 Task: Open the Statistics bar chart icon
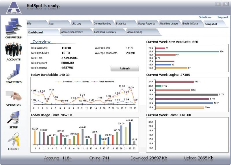click(13, 72)
